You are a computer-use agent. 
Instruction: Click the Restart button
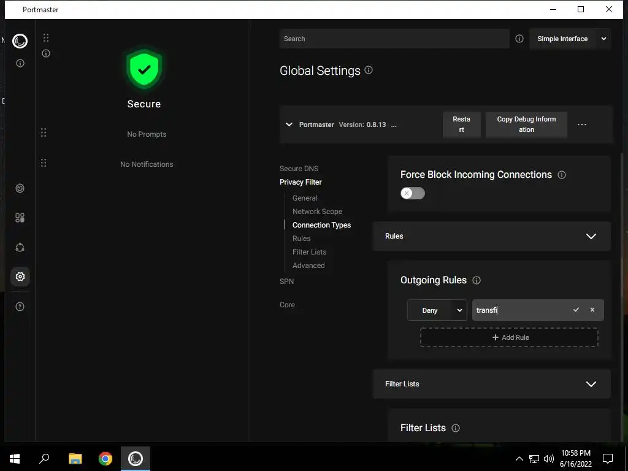[x=461, y=124]
